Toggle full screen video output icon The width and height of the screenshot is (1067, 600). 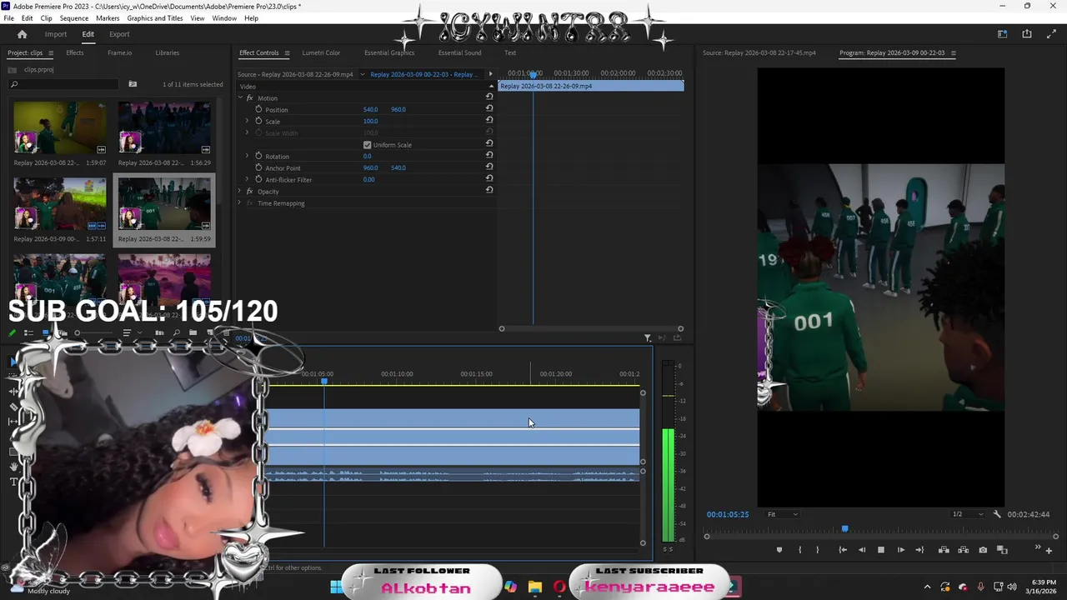tap(1049, 34)
